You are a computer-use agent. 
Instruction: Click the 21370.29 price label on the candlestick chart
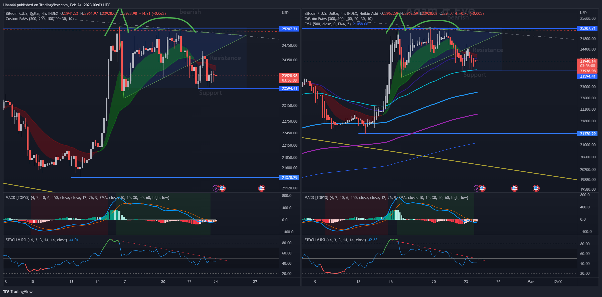(x=289, y=177)
